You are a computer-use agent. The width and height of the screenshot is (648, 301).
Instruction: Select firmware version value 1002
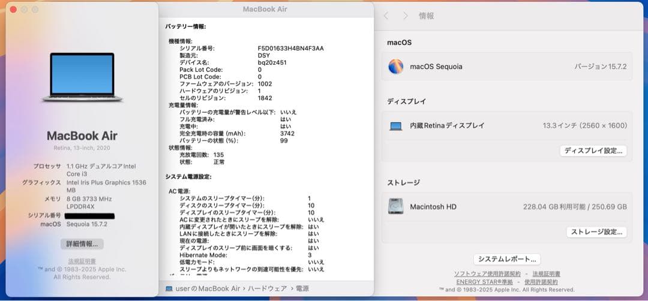(x=265, y=84)
